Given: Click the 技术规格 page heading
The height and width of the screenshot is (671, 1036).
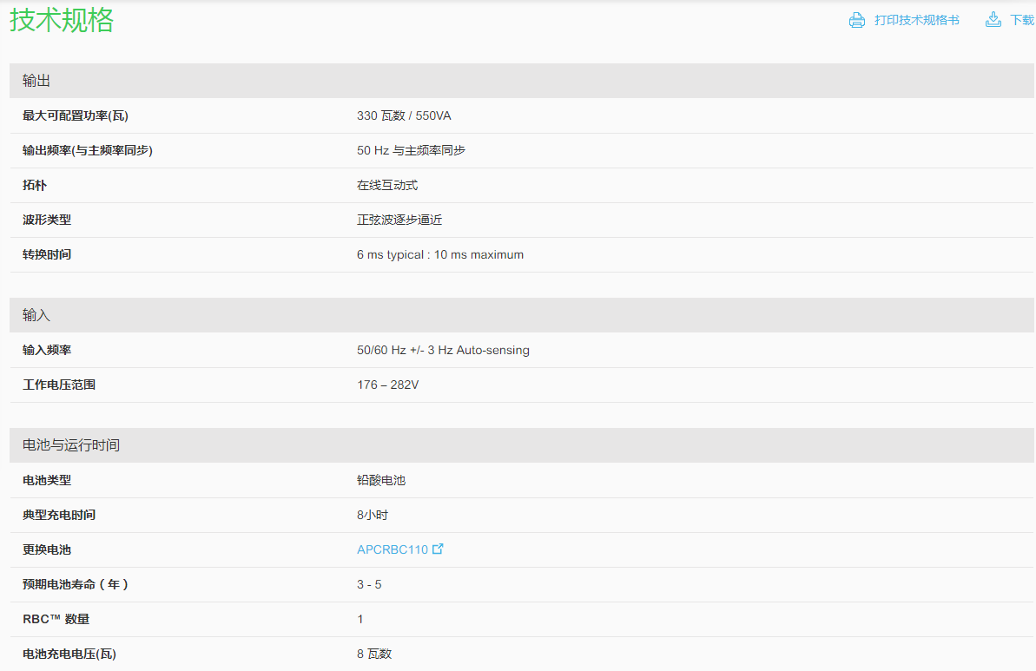Looking at the screenshot, I should click(62, 20).
